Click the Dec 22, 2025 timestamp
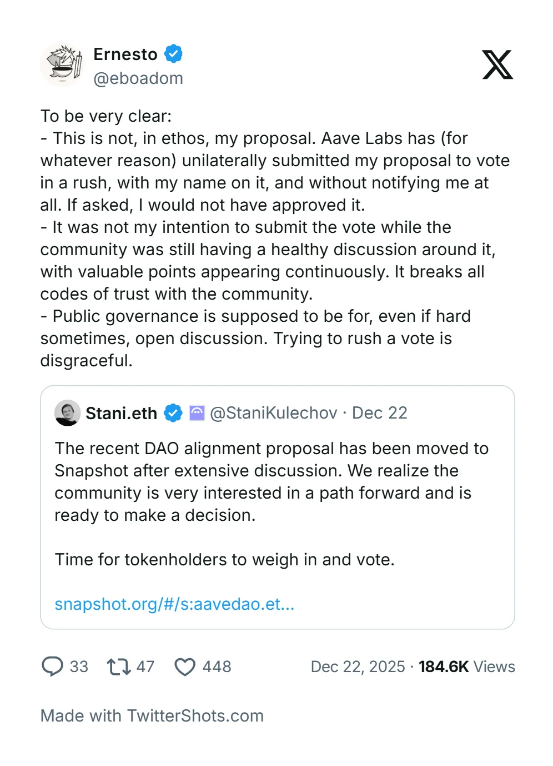 tap(358, 666)
